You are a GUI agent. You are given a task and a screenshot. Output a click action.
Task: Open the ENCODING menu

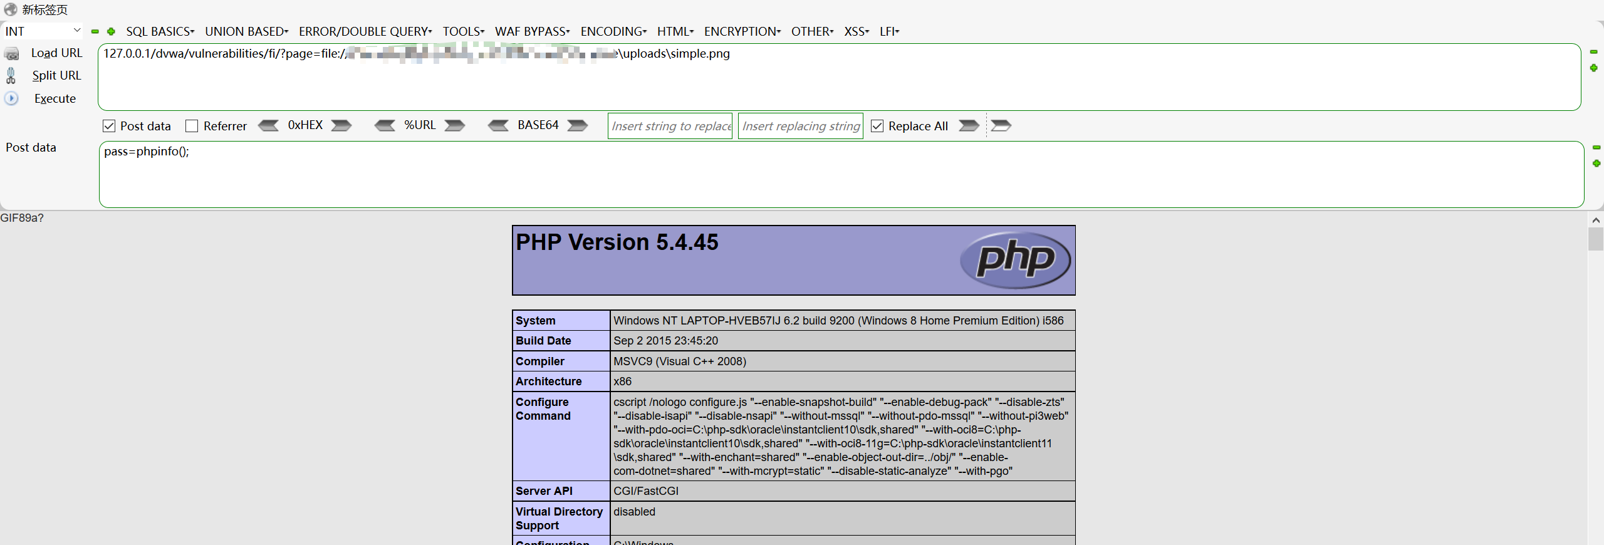[x=613, y=31]
